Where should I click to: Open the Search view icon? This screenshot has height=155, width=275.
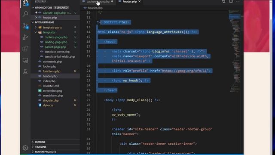(25, 14)
